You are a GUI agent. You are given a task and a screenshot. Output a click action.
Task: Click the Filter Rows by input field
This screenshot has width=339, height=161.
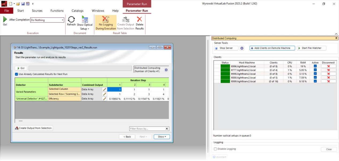(x=147, y=129)
